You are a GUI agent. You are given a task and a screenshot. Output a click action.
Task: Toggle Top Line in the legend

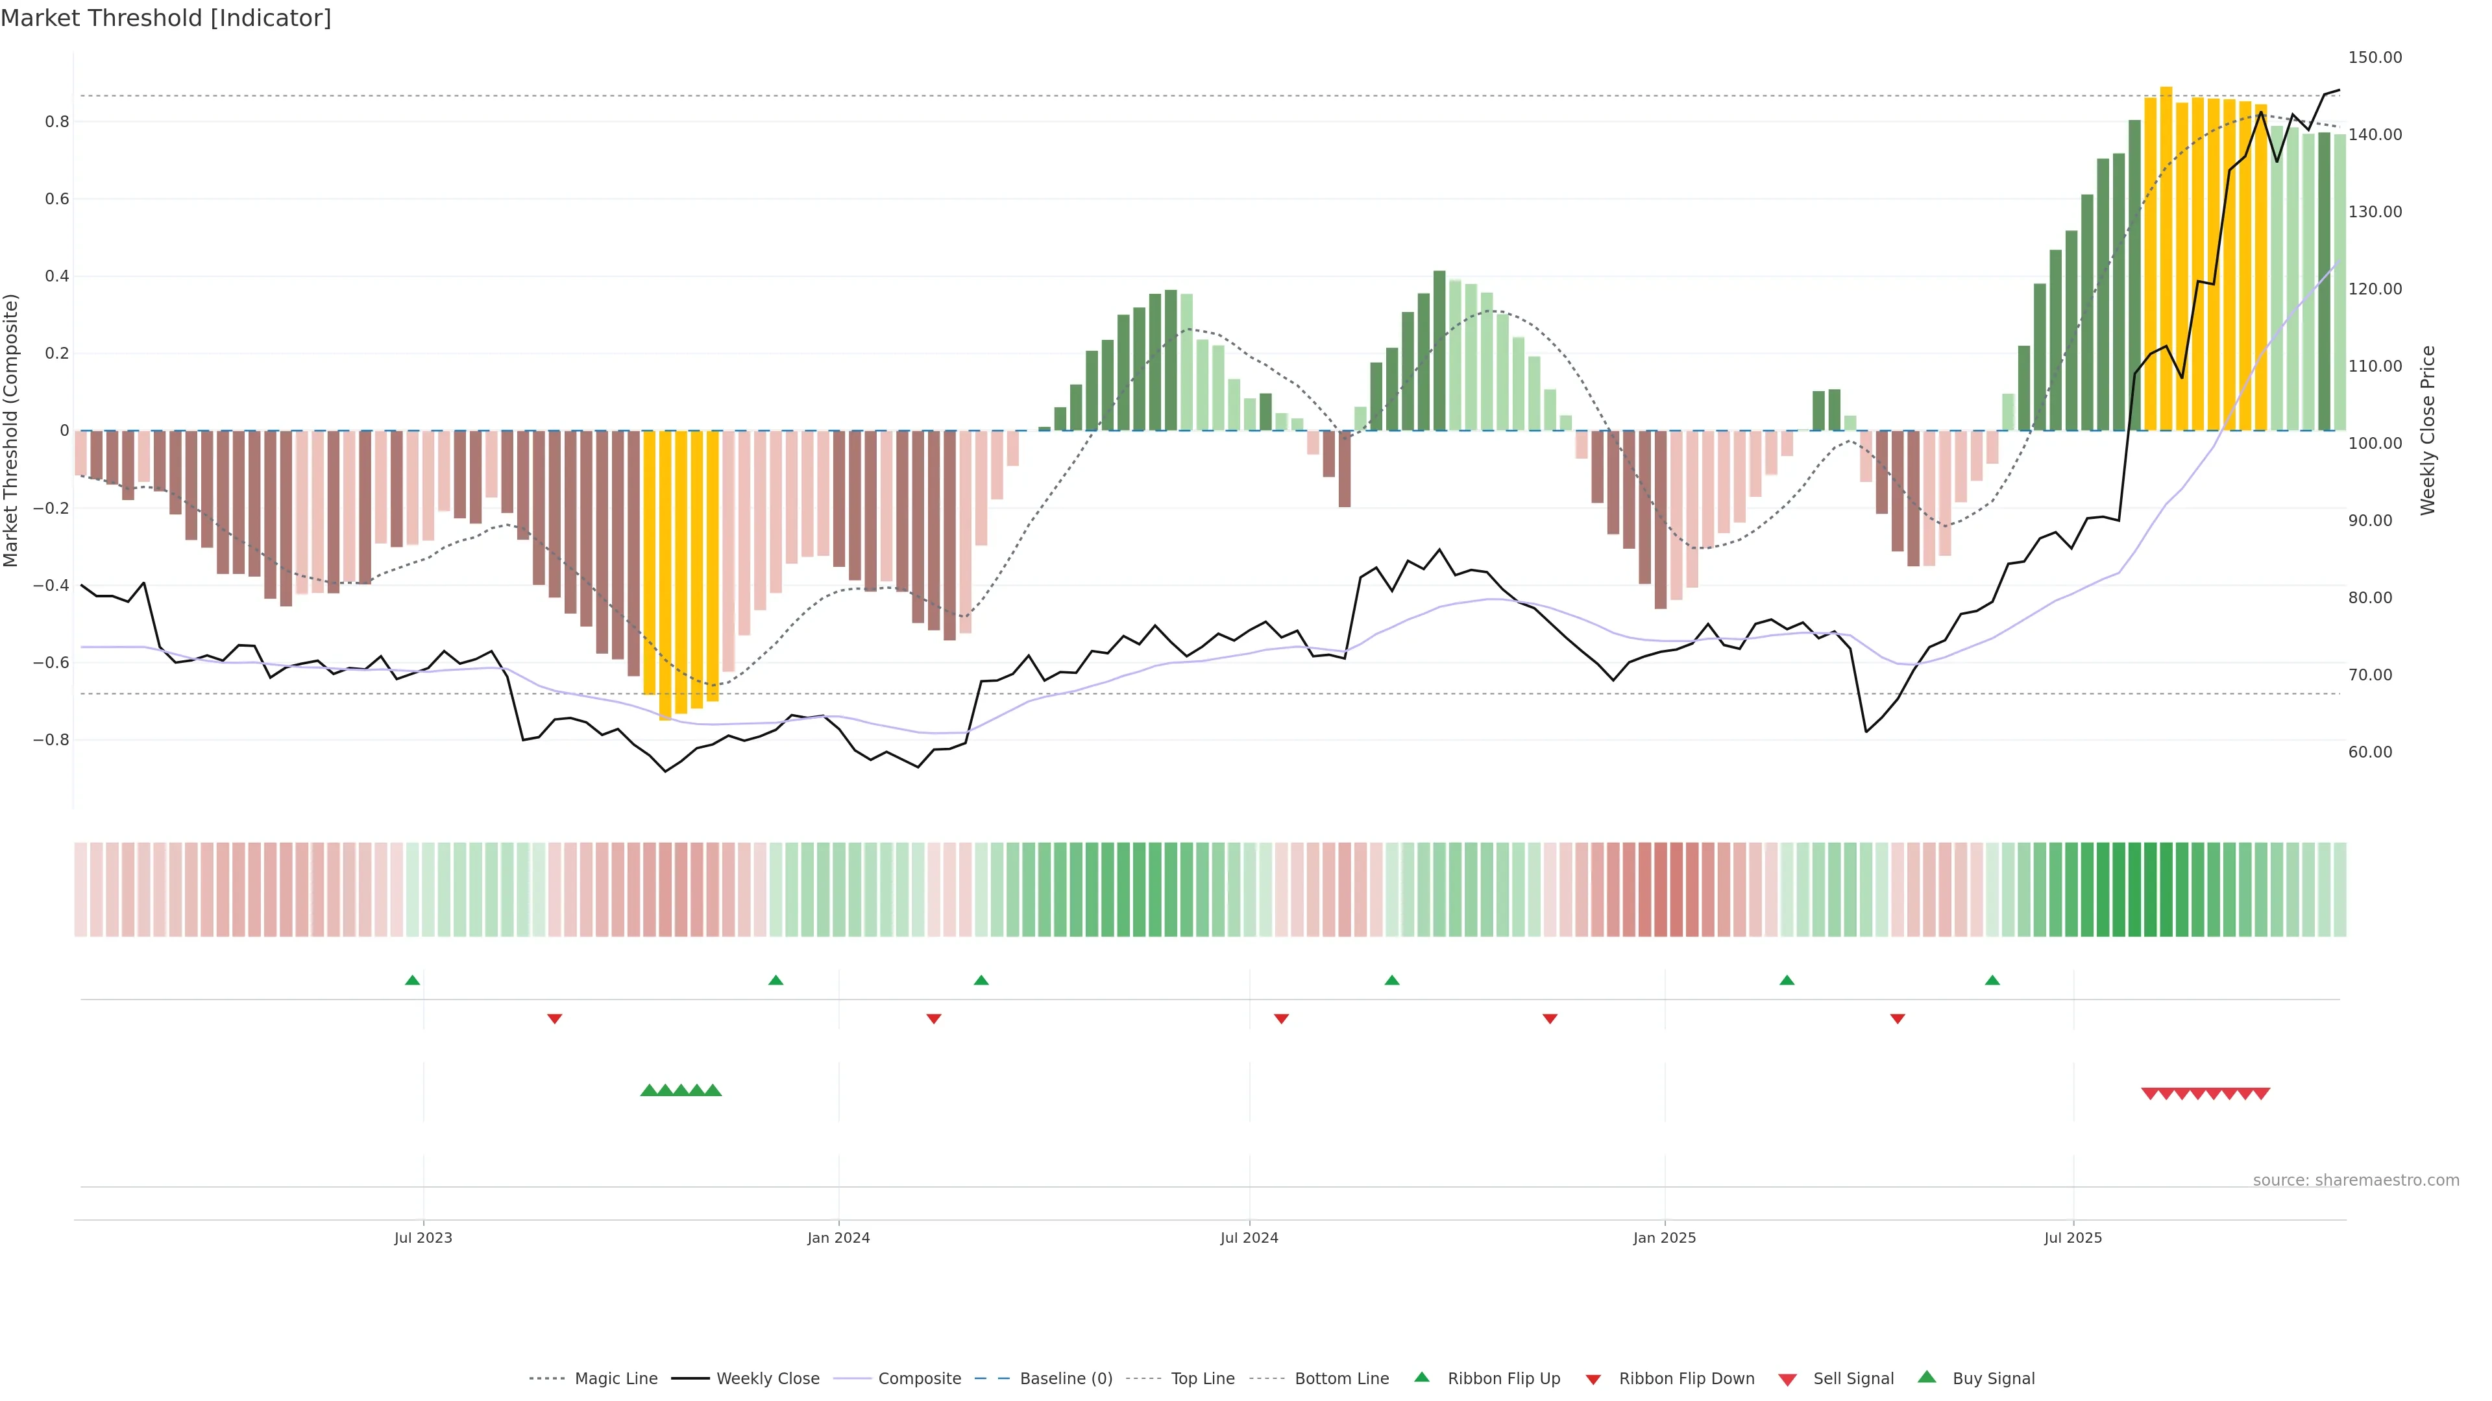tap(1201, 1379)
